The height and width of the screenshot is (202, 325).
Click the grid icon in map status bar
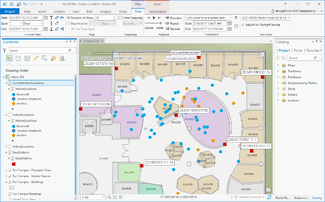click(x=121, y=197)
